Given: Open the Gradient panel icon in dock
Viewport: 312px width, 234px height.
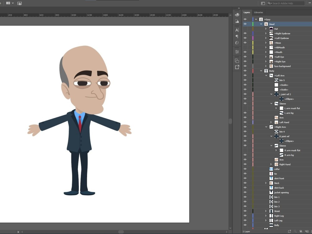Looking at the screenshot, I should (237, 21).
